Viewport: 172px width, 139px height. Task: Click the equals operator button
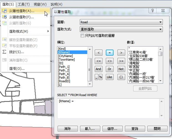coord(110,53)
